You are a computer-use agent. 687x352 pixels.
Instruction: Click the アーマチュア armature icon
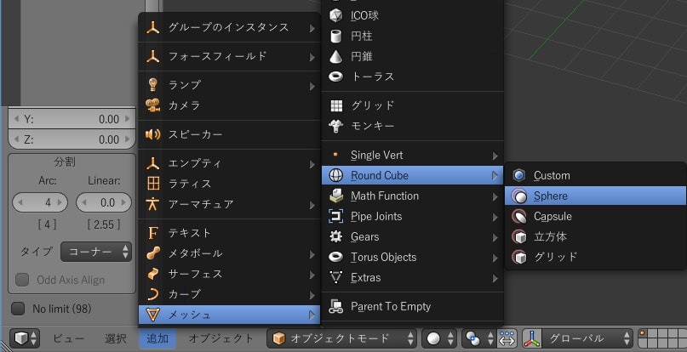tap(153, 204)
